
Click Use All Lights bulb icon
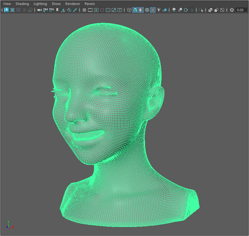[159, 10]
